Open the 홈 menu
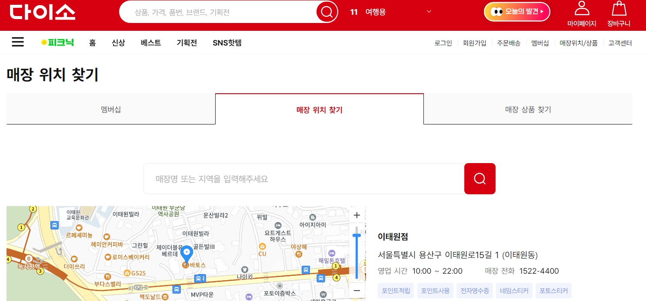Image resolution: width=646 pixels, height=301 pixels. 93,43
